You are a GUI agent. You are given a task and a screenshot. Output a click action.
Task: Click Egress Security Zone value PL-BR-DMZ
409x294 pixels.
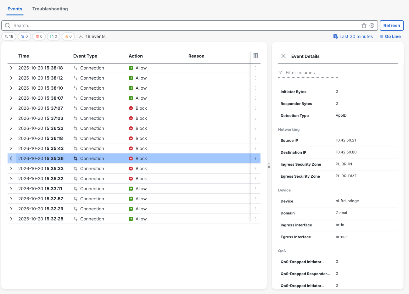[x=346, y=176]
